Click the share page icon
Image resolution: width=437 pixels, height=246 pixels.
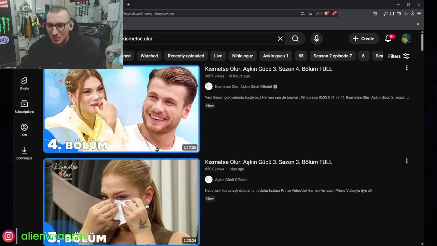click(318, 13)
